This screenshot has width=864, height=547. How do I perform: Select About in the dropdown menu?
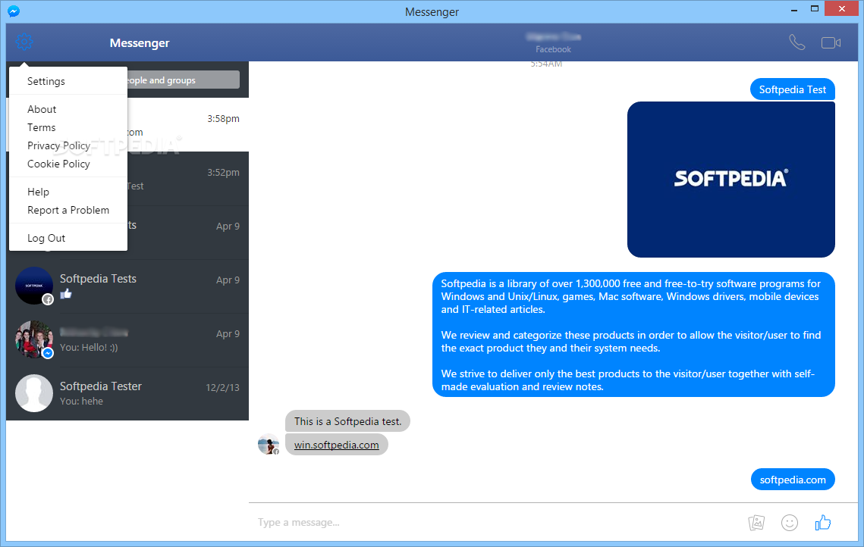pos(68,110)
